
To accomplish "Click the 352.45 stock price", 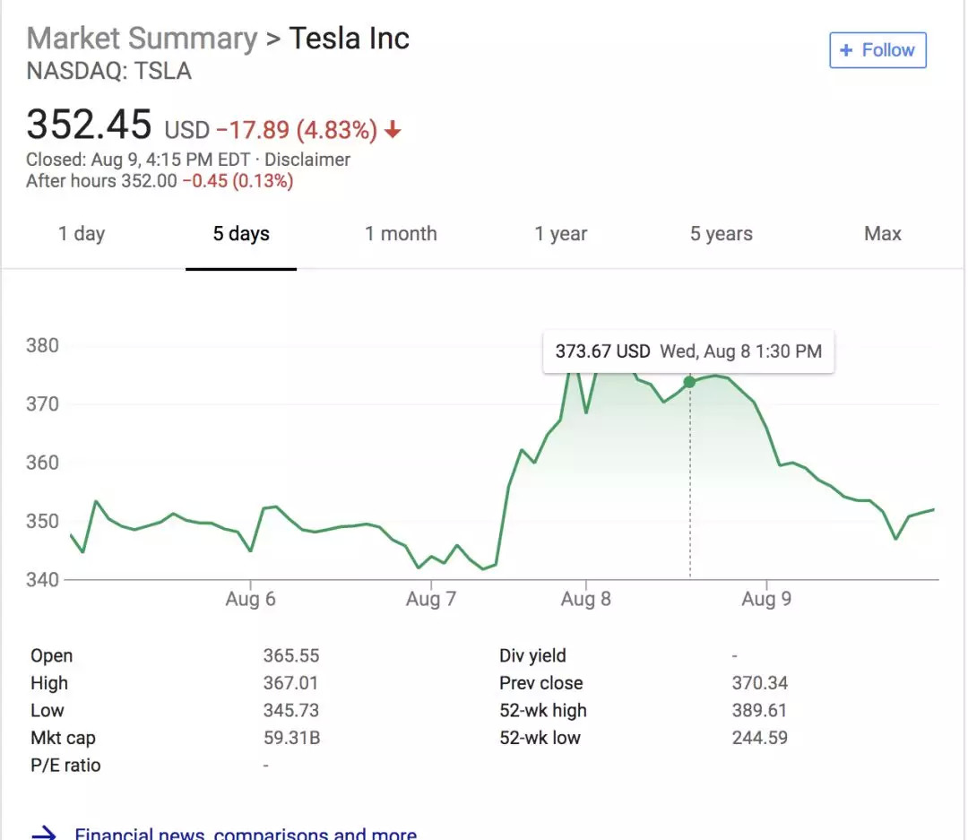I will pyautogui.click(x=89, y=125).
